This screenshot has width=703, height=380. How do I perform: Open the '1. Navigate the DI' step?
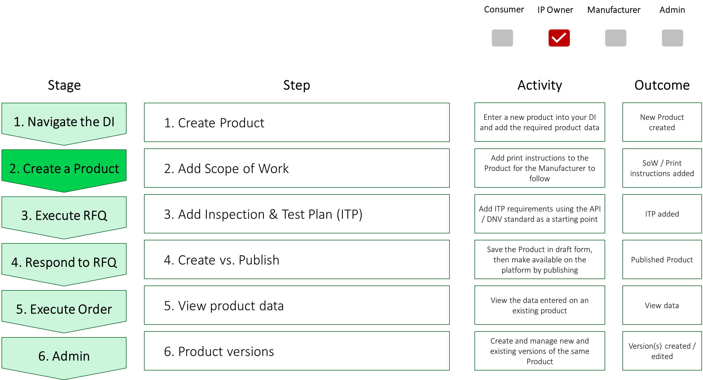(64, 122)
